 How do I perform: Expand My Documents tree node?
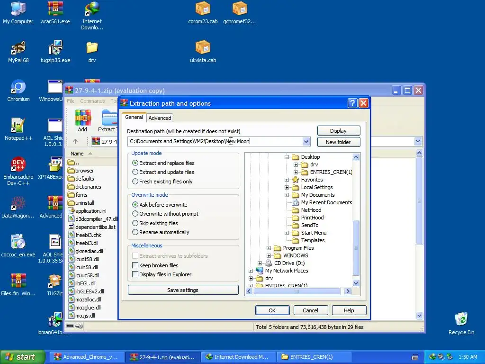point(287,195)
